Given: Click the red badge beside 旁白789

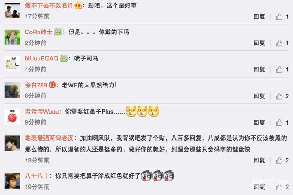Looking at the screenshot, I should (x=52, y=85).
